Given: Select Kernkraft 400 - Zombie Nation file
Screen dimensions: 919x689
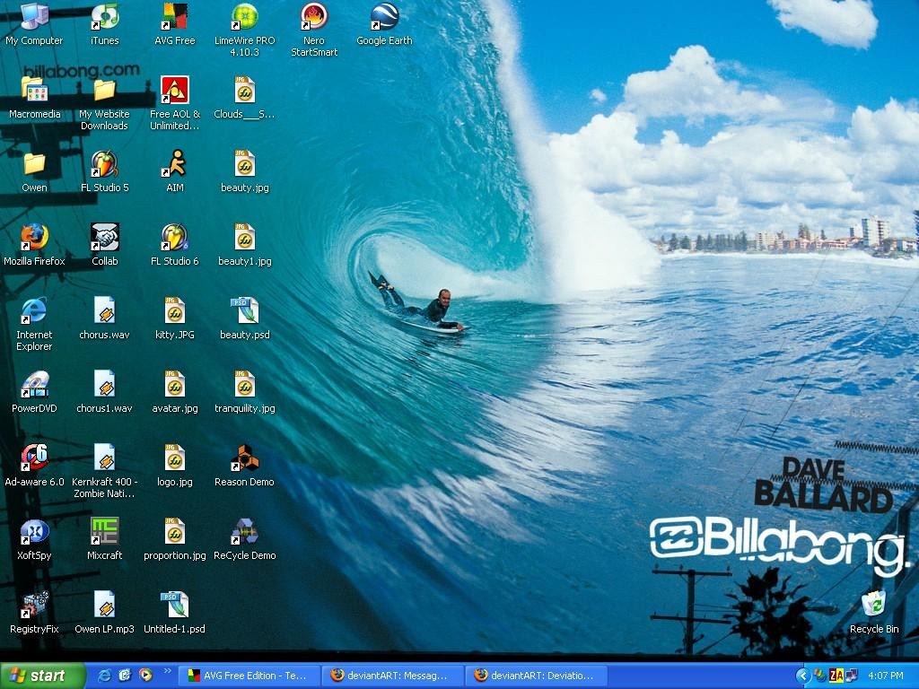Looking at the screenshot, I should pyautogui.click(x=104, y=472).
